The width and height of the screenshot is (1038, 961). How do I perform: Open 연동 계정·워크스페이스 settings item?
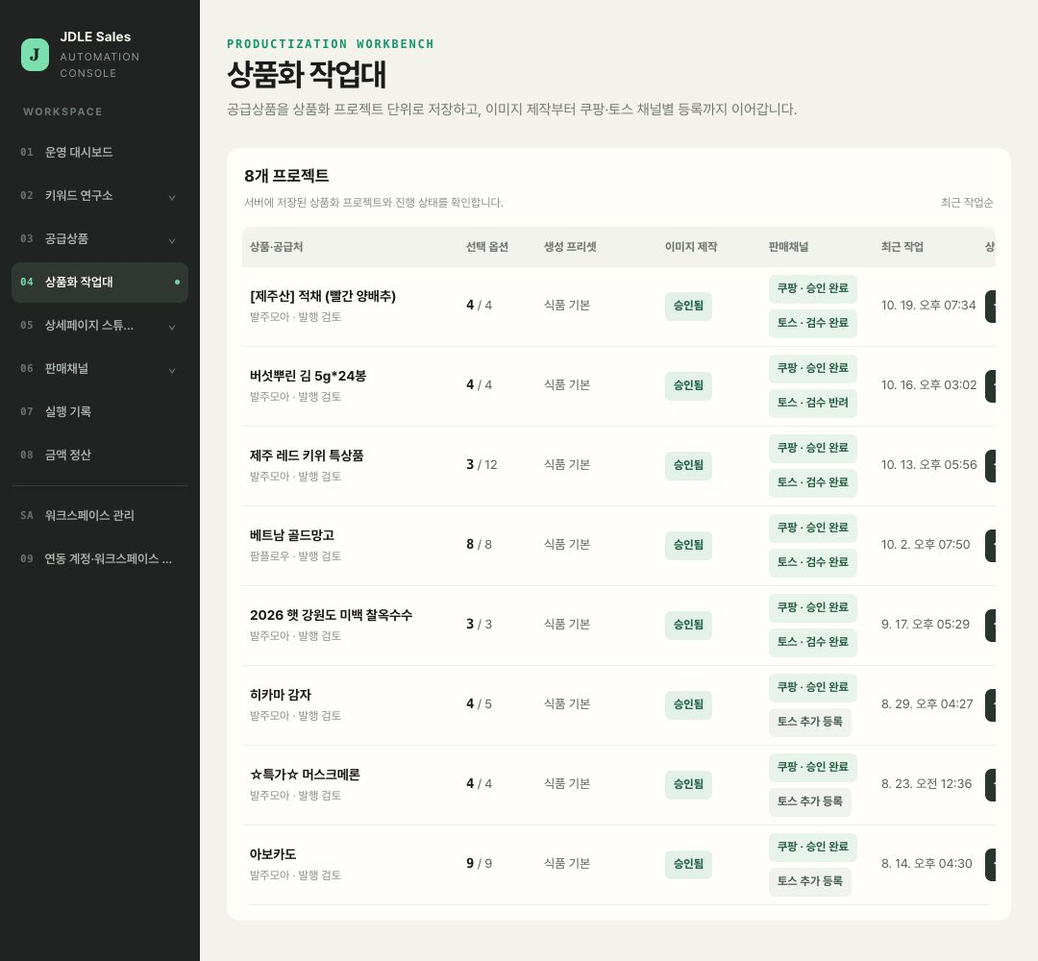pyautogui.click(x=100, y=558)
